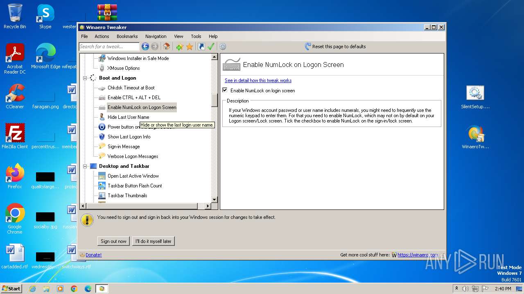Click the volume icon in system tray
This screenshot has height=294, width=524.
click(x=465, y=289)
